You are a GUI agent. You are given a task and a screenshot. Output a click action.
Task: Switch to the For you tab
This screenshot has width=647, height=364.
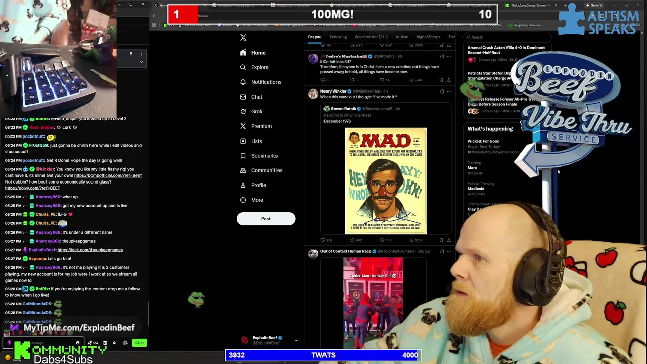coord(315,37)
